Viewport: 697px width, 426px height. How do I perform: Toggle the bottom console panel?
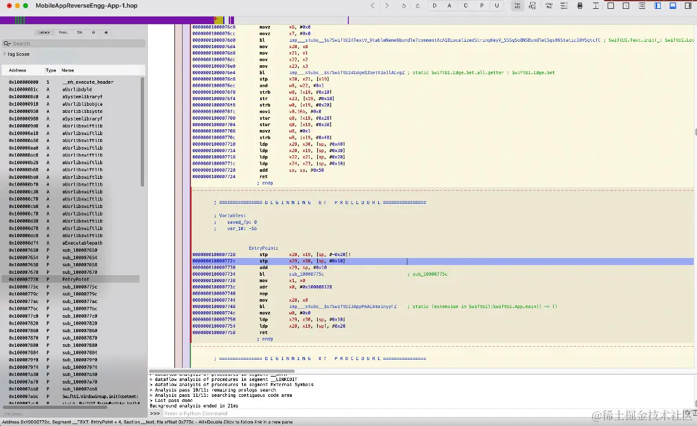pos(672,6)
